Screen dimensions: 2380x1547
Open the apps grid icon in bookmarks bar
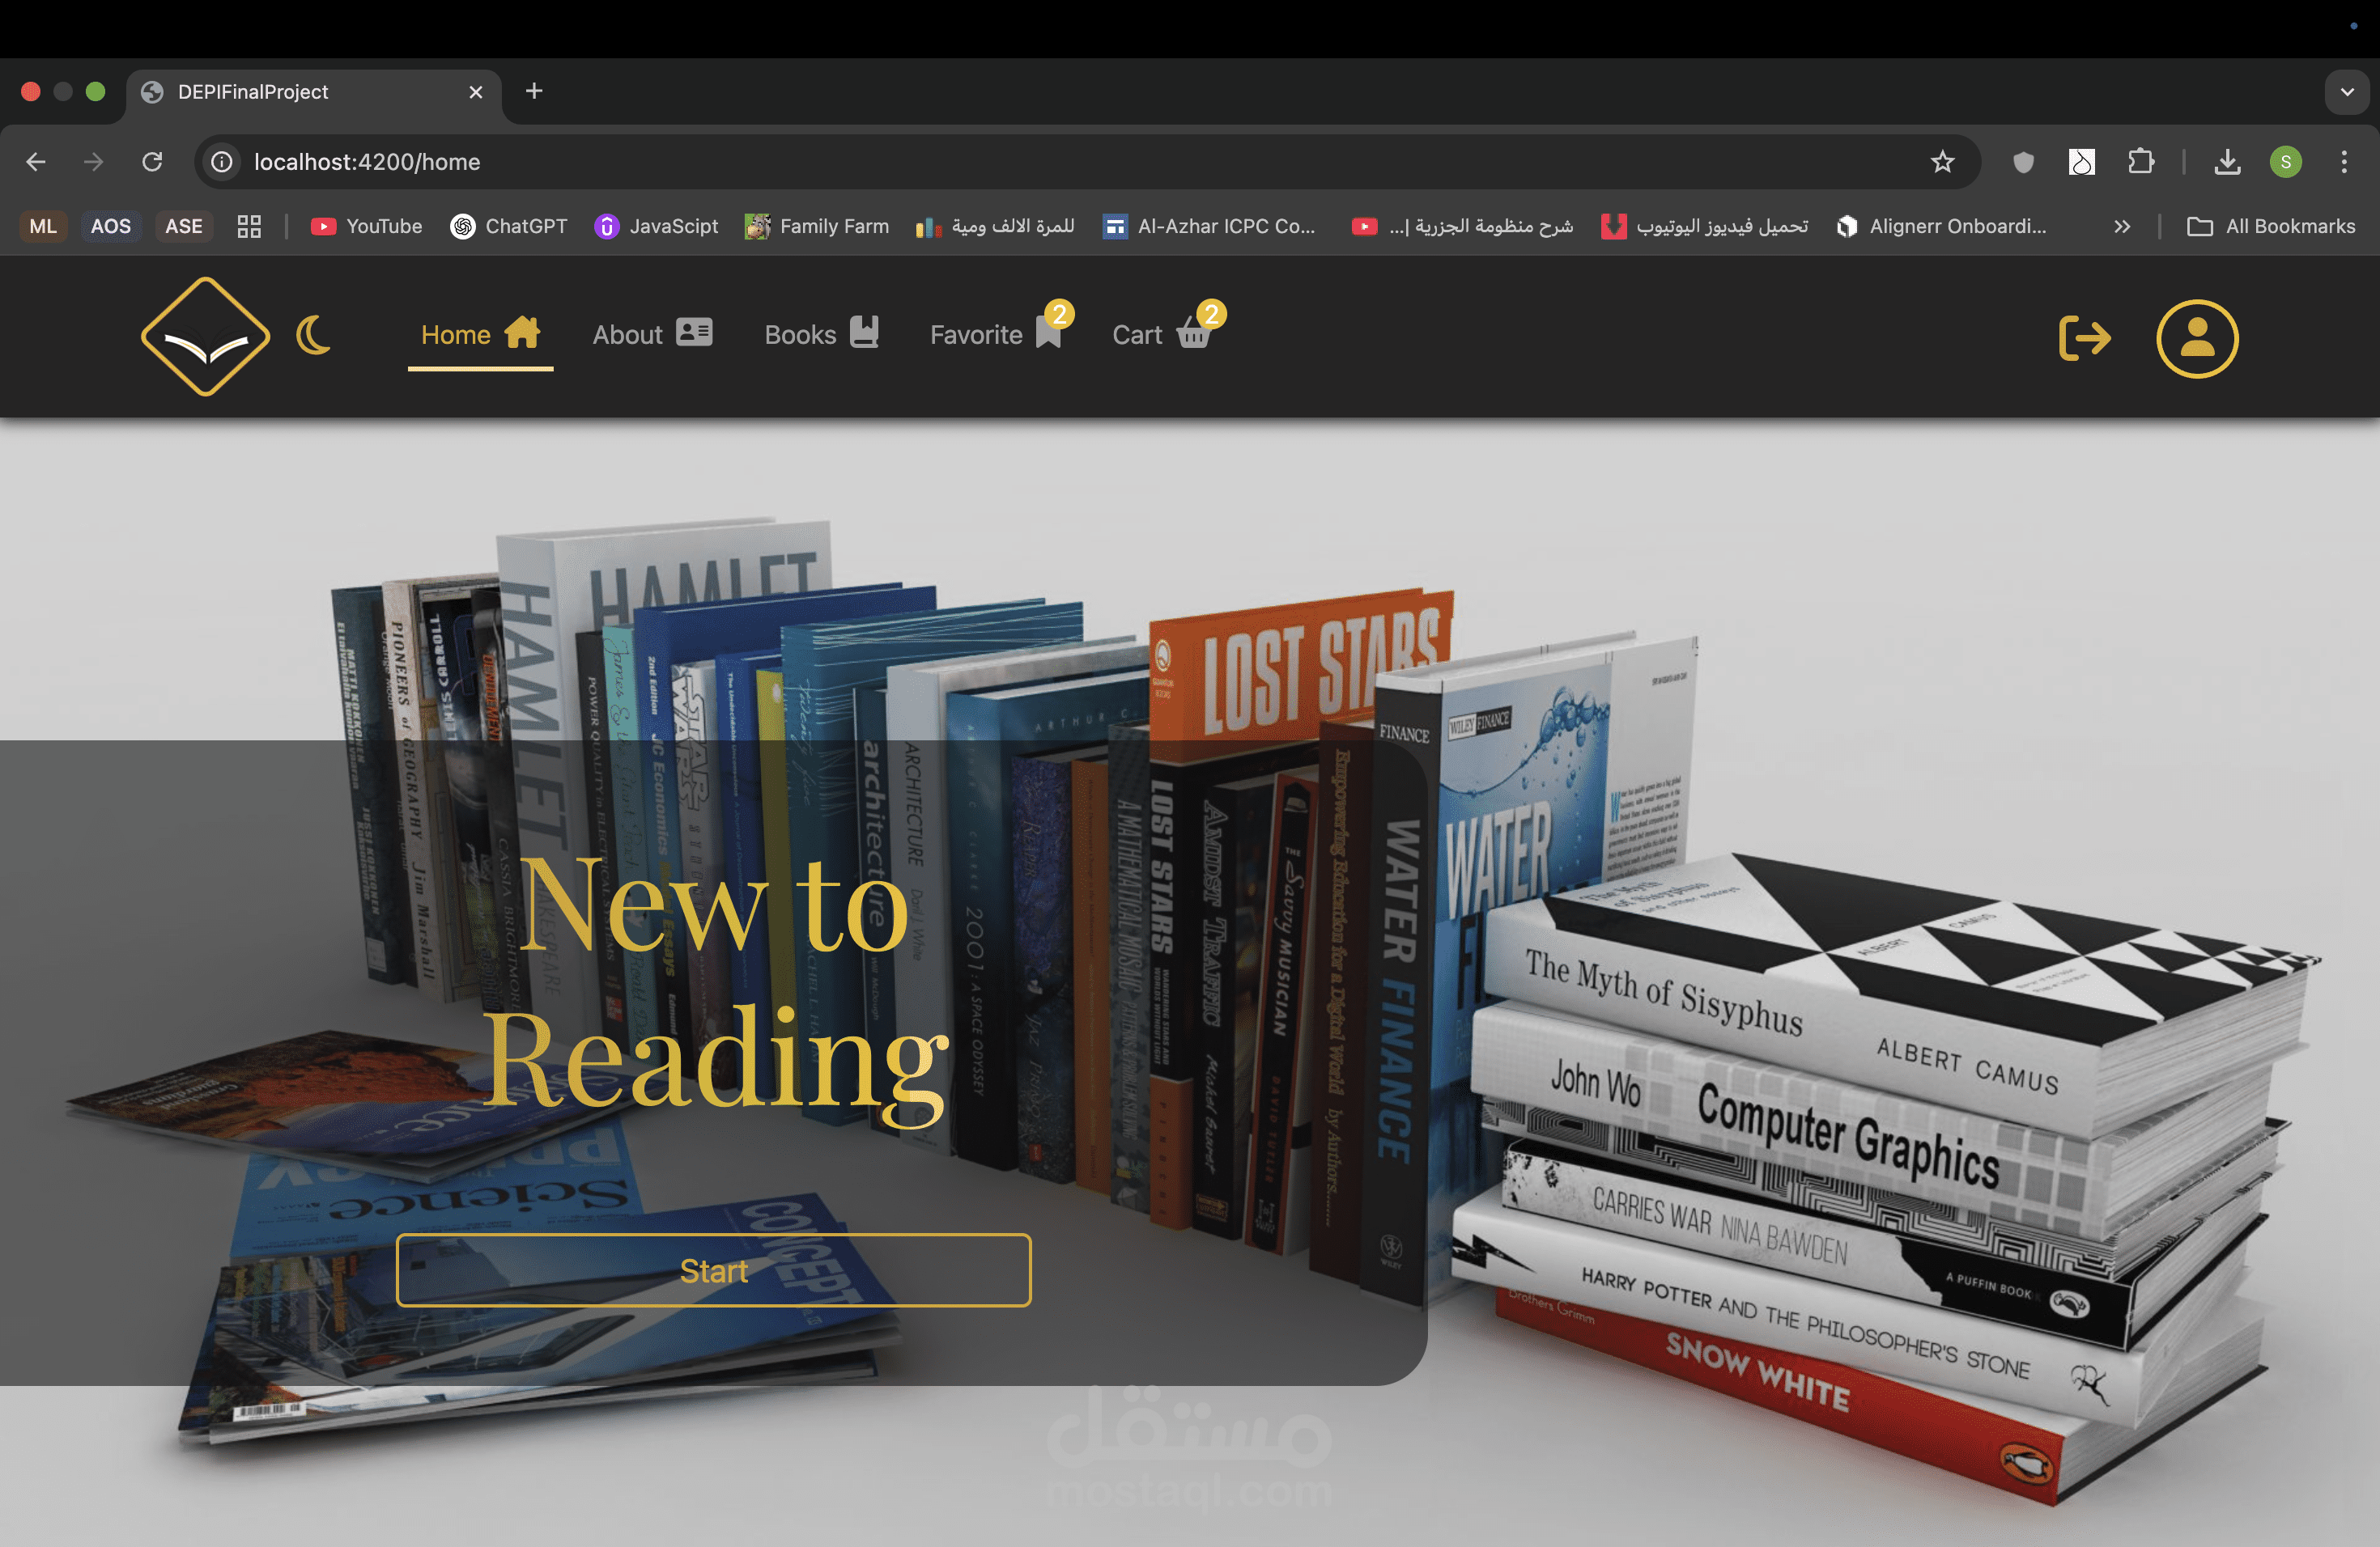tap(249, 226)
